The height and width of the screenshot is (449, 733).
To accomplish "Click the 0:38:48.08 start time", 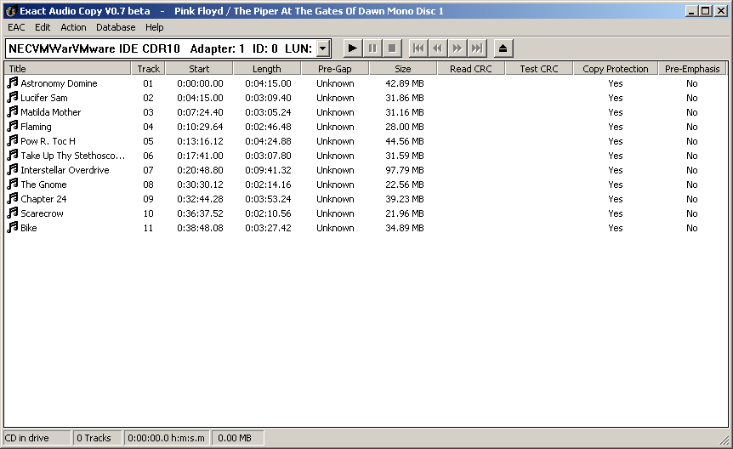I will point(200,228).
